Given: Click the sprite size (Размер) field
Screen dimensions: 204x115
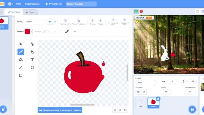Looking at the screenshot, I should pos(166,92).
